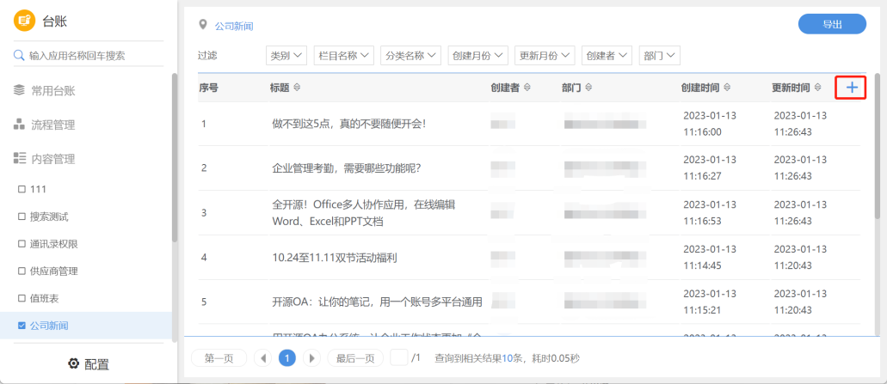Click the search magnifier icon in sidebar
This screenshot has width=887, height=384.
19,55
